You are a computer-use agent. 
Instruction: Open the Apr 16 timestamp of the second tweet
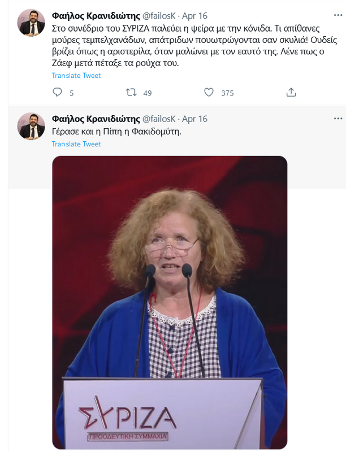(194, 119)
